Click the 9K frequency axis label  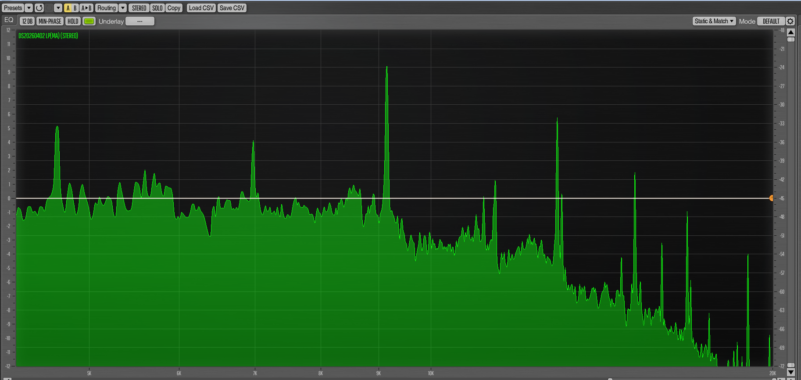pyautogui.click(x=379, y=373)
